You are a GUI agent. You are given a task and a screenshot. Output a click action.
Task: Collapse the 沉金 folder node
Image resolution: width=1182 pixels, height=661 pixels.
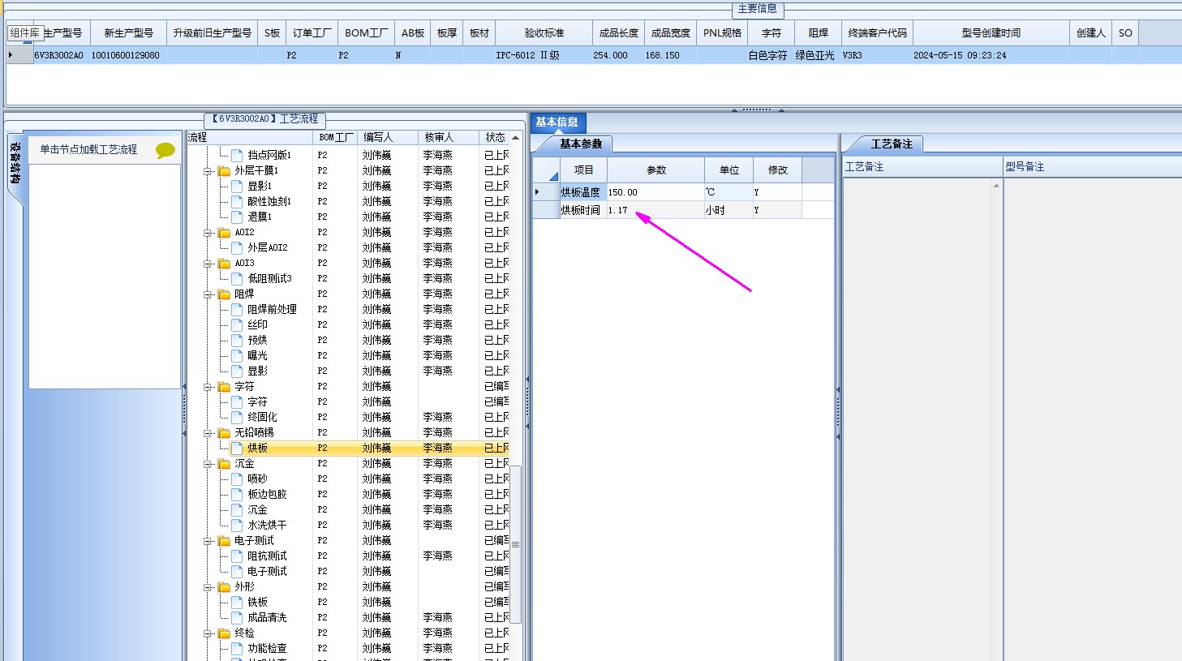[208, 464]
